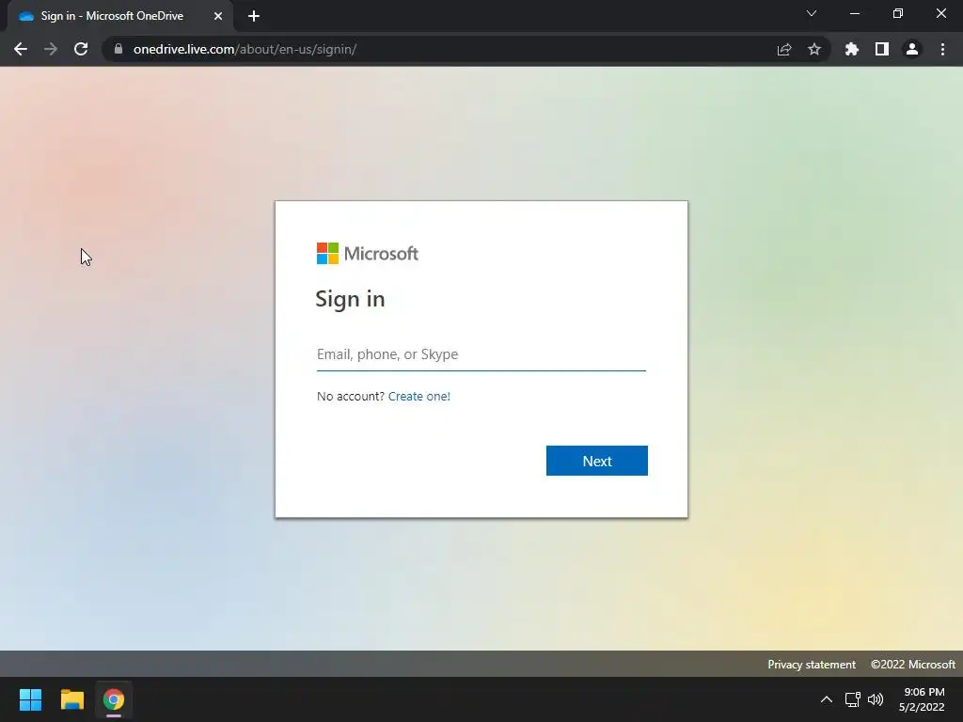Restore down the Chrome window
This screenshot has width=963, height=722.
click(898, 13)
